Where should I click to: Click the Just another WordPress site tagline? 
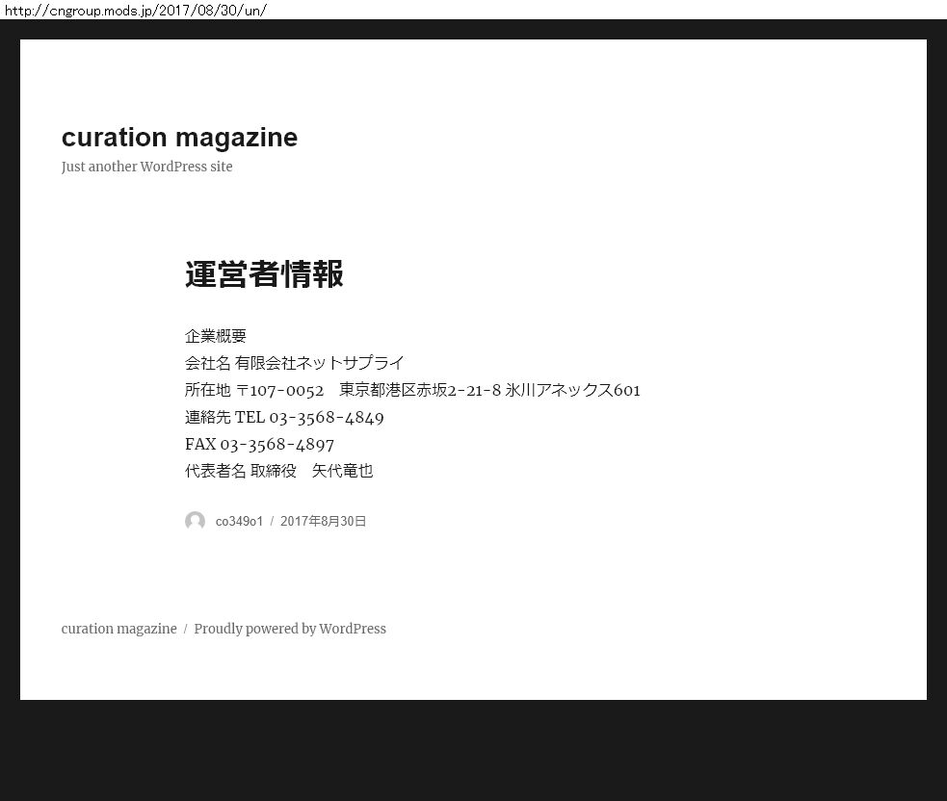click(x=146, y=167)
